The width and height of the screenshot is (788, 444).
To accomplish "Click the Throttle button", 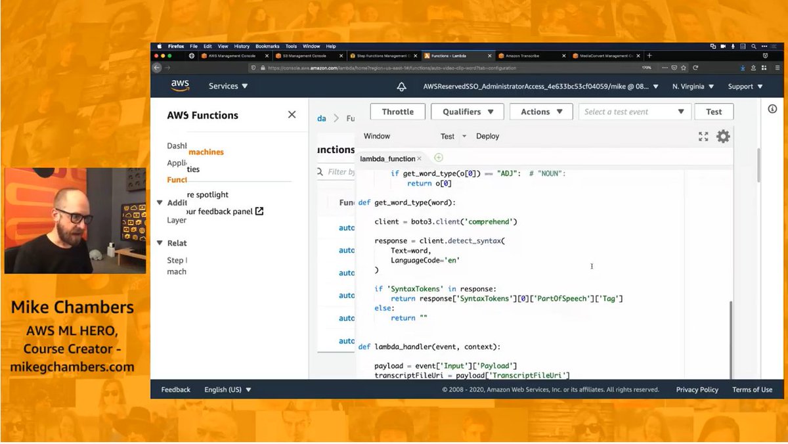I will [x=398, y=112].
